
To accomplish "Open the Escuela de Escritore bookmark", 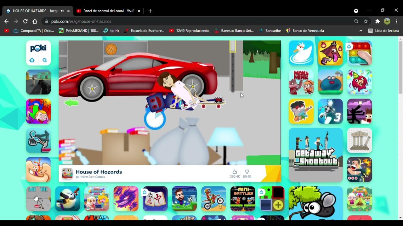I will point(144,31).
